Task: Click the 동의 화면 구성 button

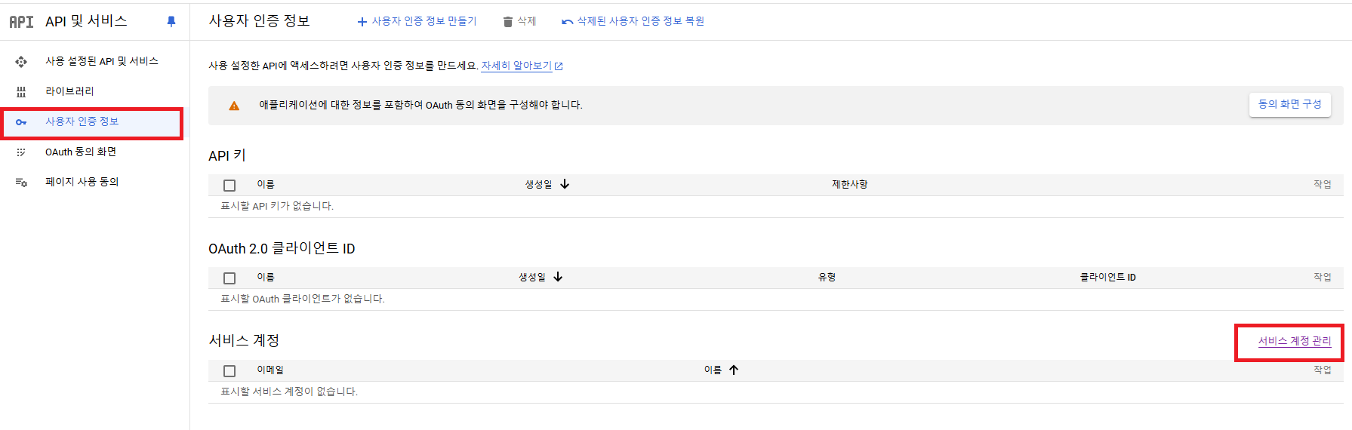Action: 1289,104
